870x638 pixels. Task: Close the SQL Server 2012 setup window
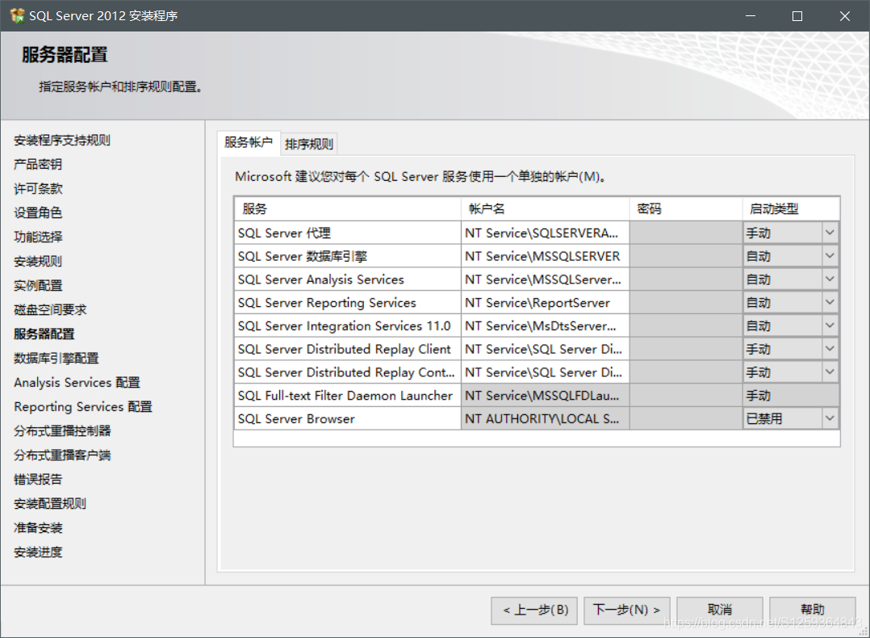pyautogui.click(x=844, y=16)
